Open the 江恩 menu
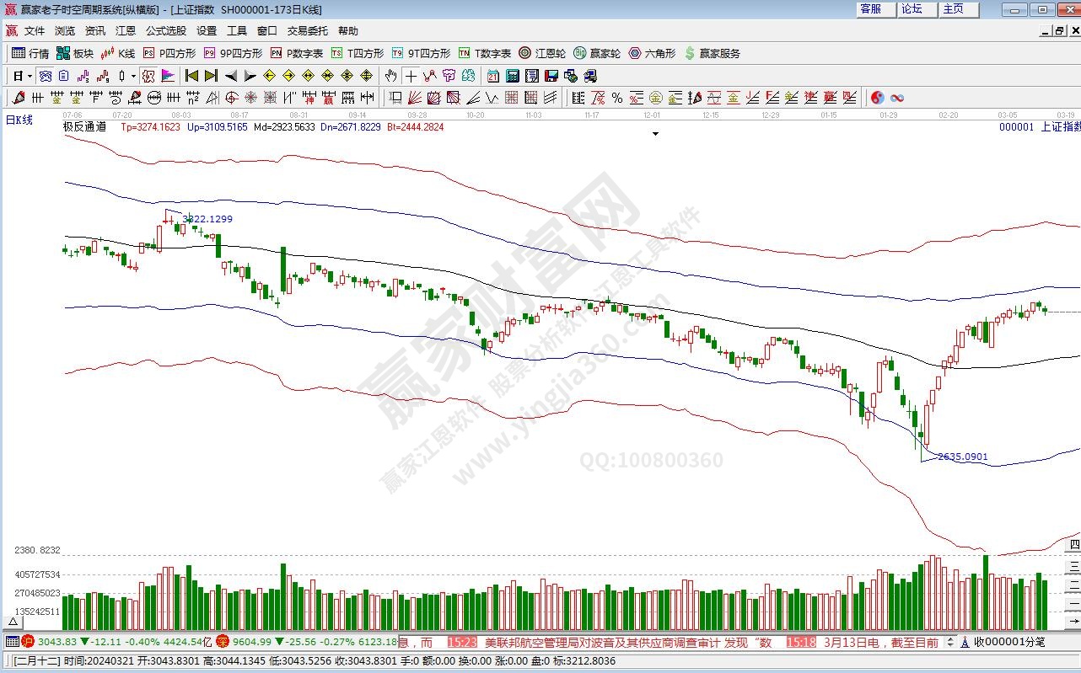The image size is (1081, 673). [125, 31]
